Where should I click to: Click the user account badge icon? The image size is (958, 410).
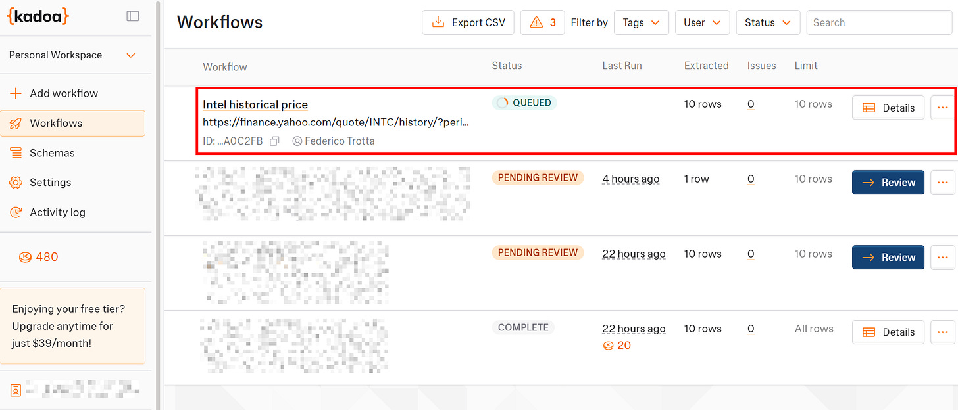(x=16, y=390)
